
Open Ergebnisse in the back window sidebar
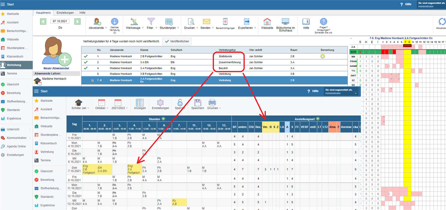point(14,118)
